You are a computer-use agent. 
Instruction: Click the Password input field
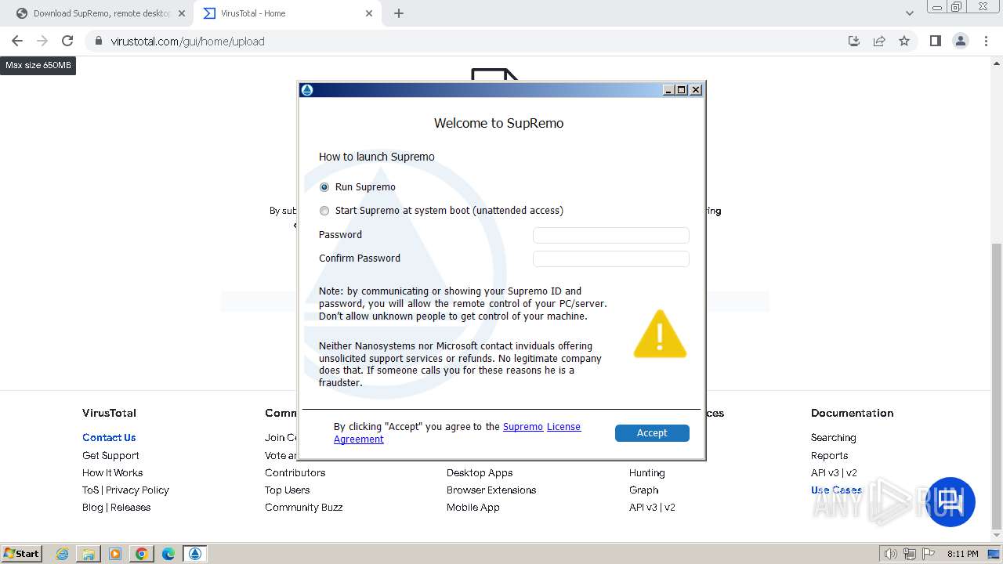point(610,235)
